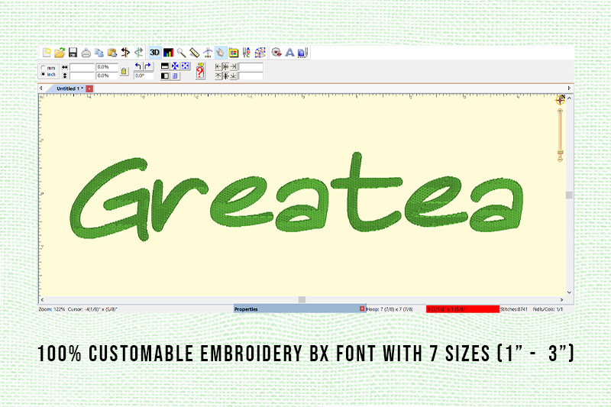This screenshot has width=611, height=407.
Task: Align top with the alignment icon
Action: [218, 76]
